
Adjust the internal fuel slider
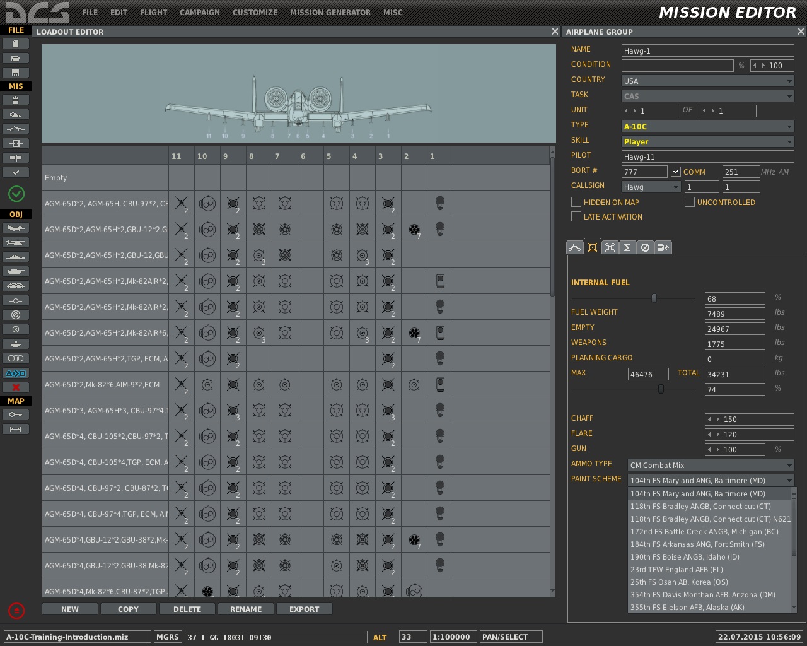tap(654, 298)
